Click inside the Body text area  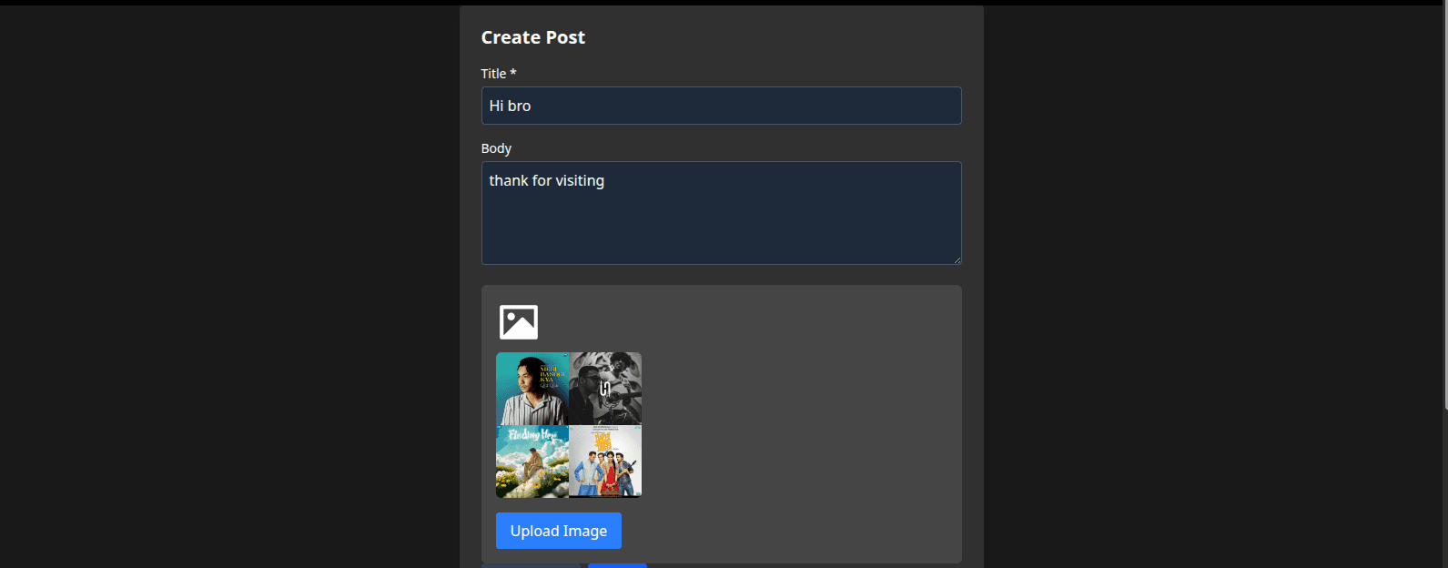[x=721, y=213]
